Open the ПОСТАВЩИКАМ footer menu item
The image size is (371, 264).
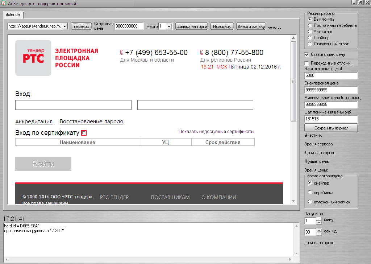click(170, 197)
